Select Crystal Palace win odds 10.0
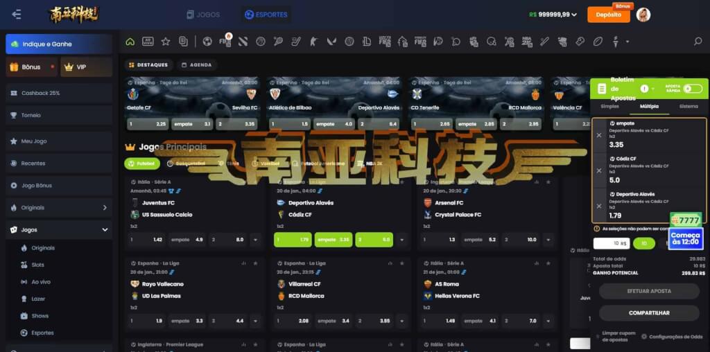The width and height of the screenshot is (710, 352). click(520, 240)
